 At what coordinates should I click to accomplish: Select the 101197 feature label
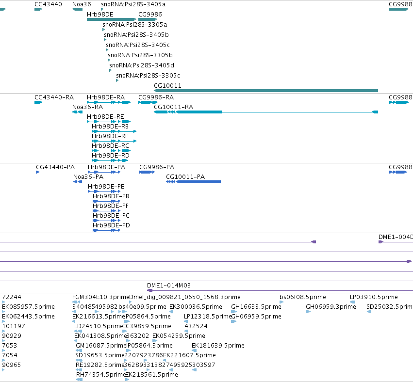tap(14, 326)
